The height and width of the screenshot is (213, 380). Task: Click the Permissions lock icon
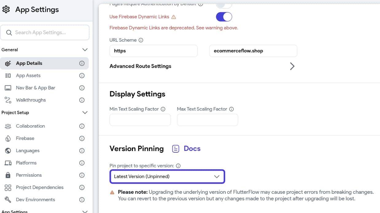tap(8, 175)
